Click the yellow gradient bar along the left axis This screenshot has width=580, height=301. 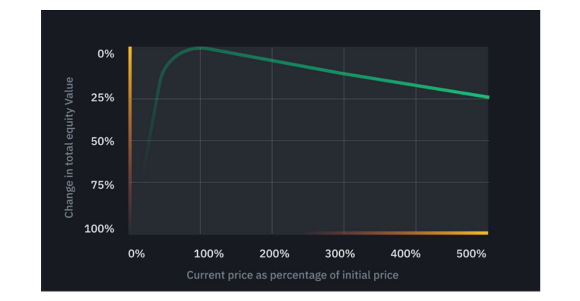pyautogui.click(x=130, y=85)
